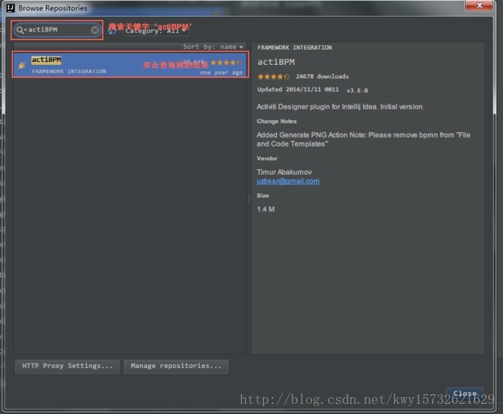This screenshot has height=414, width=503.
Task: Click the 'one year ago' label
Action: tap(221, 73)
